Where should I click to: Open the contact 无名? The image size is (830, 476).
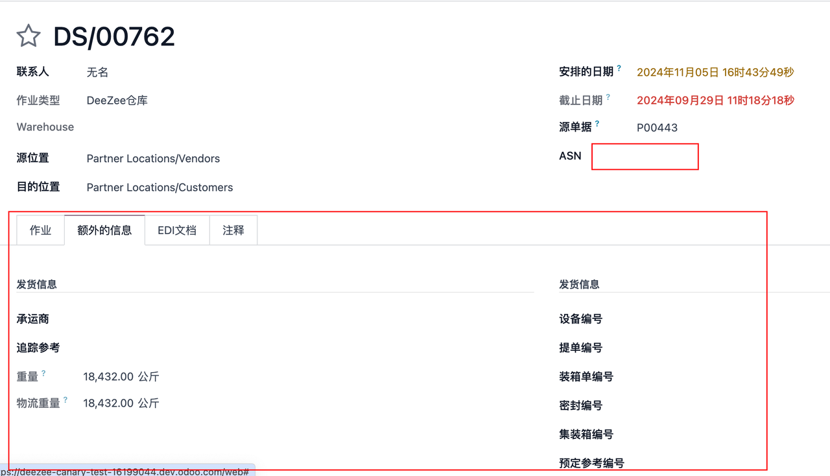(97, 73)
